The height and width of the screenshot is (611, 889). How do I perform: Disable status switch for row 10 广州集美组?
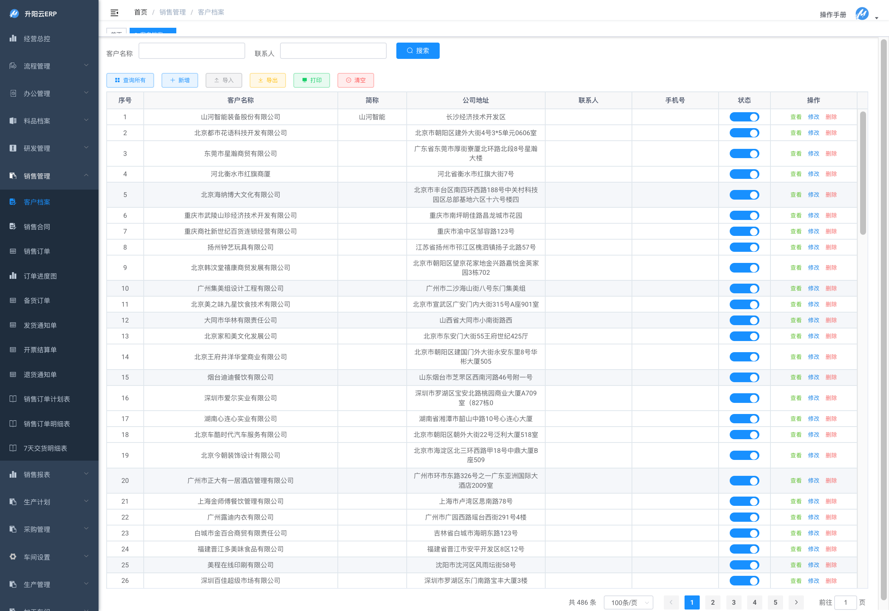tap(744, 288)
